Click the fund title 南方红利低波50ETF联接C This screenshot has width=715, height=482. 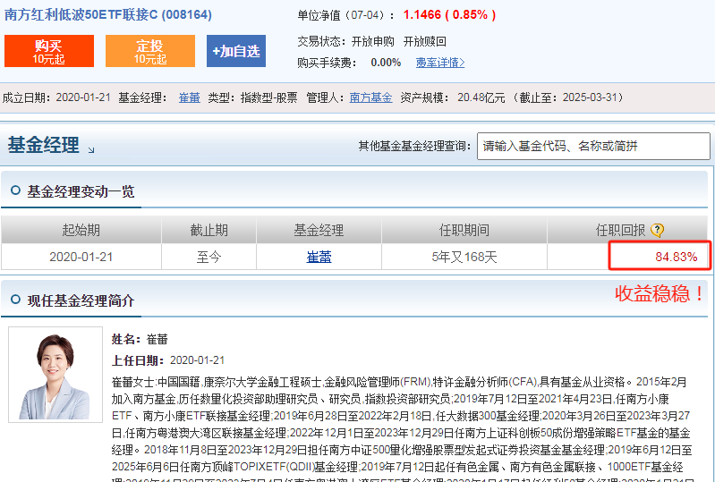108,15
